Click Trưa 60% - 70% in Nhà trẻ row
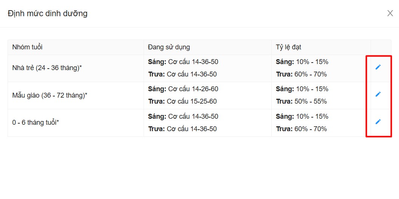The image size is (399, 199). [x=302, y=74]
